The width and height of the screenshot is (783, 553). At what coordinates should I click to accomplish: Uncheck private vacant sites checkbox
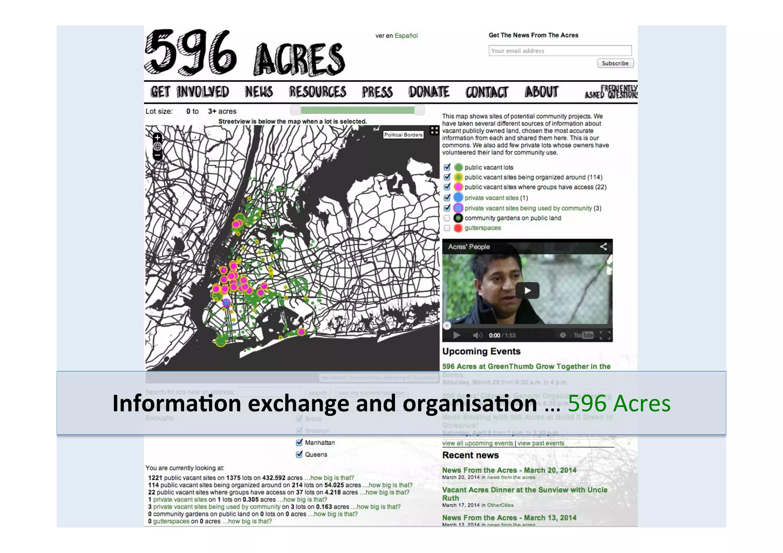(447, 198)
